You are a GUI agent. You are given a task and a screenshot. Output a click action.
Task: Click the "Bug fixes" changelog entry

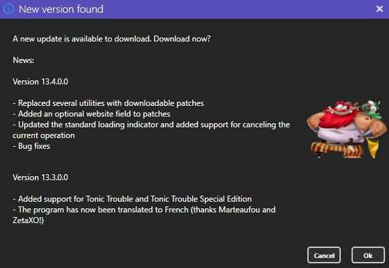(x=31, y=146)
